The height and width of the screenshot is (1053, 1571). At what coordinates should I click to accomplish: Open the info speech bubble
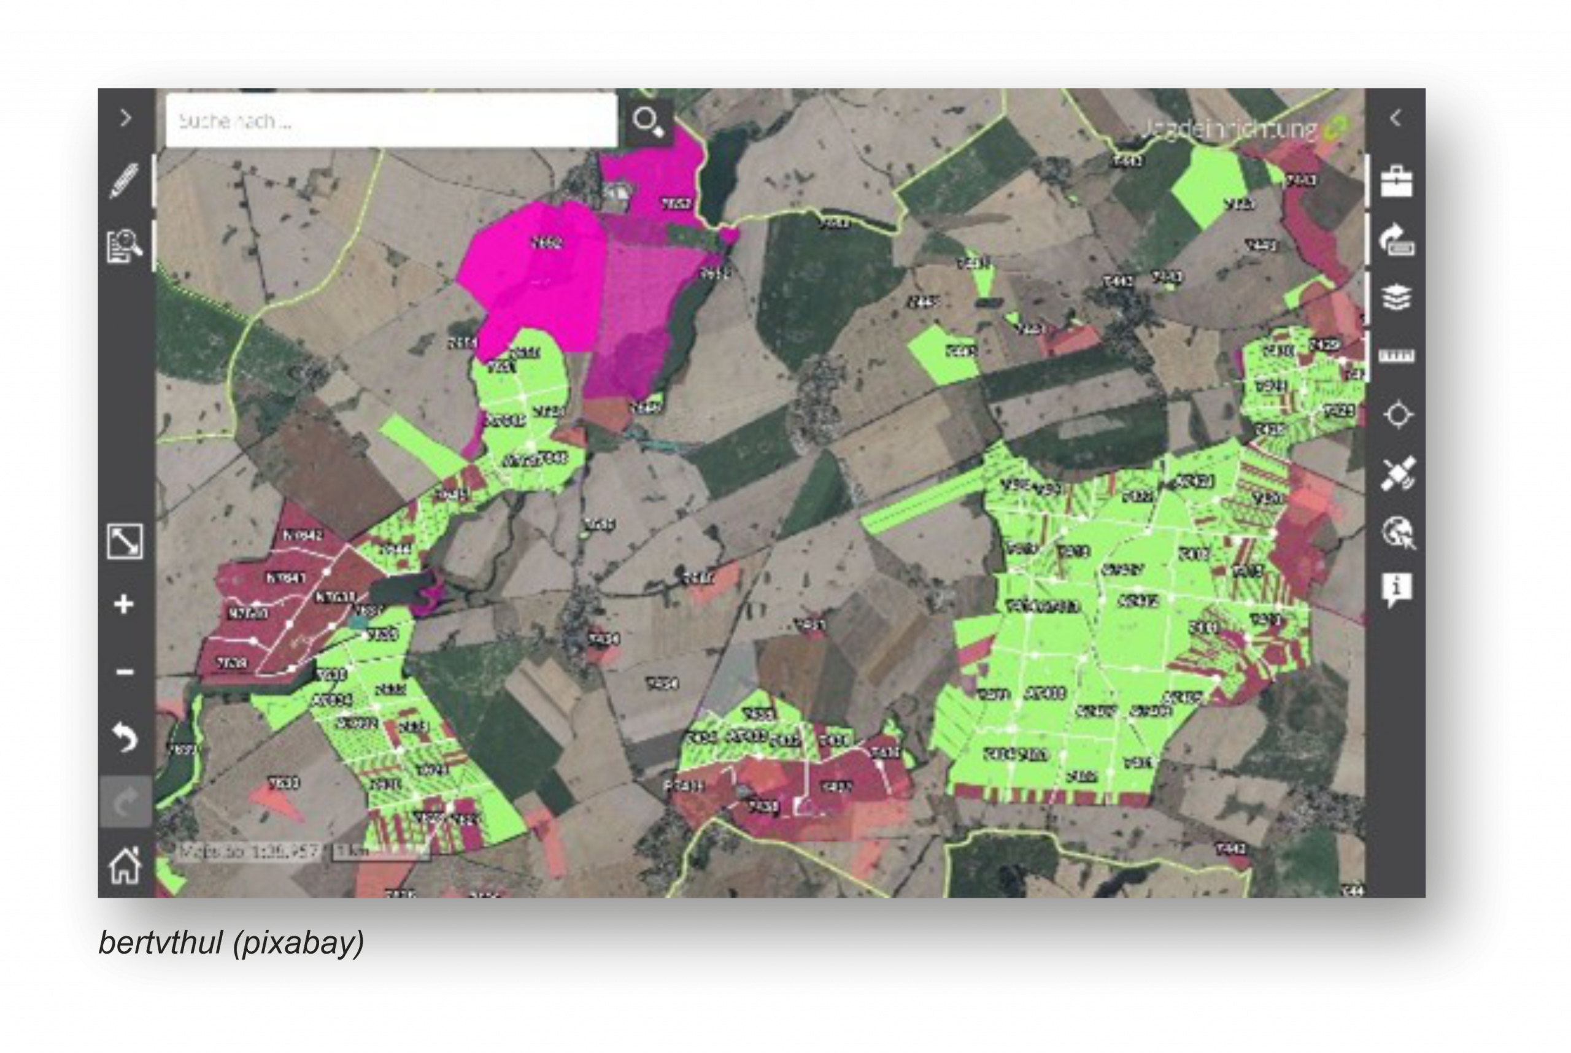1396,589
